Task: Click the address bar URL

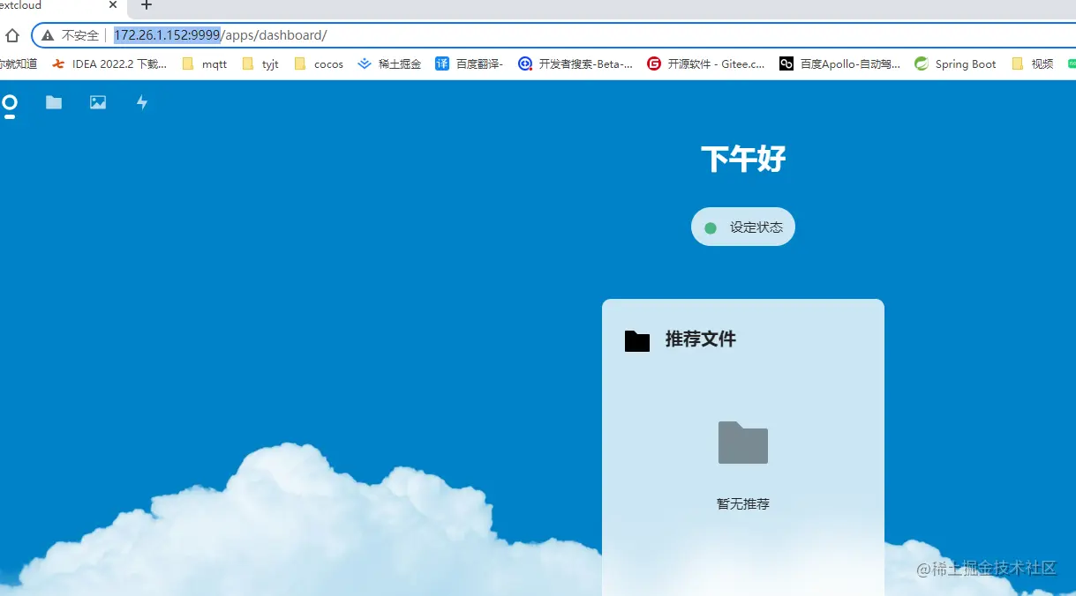Action: click(x=221, y=35)
